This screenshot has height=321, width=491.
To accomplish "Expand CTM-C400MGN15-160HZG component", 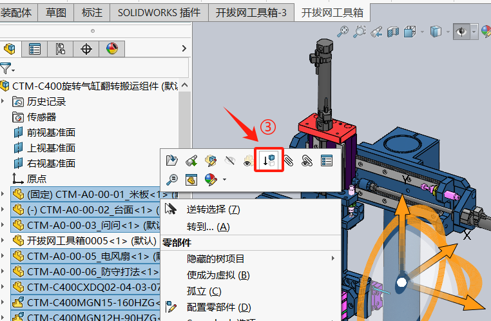I will 3,302.
